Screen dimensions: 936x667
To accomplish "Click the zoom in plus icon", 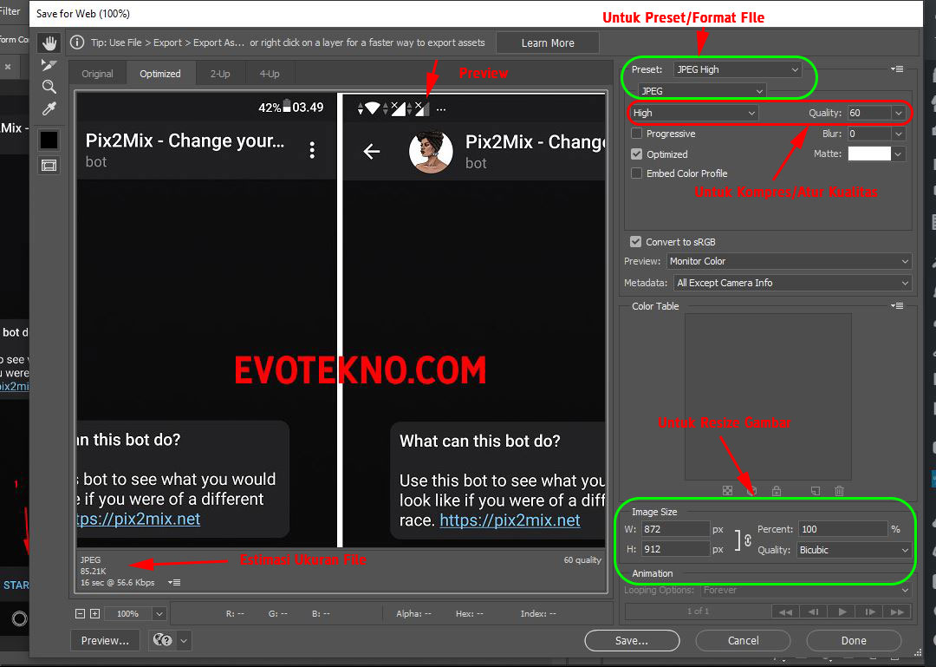I will pos(95,614).
